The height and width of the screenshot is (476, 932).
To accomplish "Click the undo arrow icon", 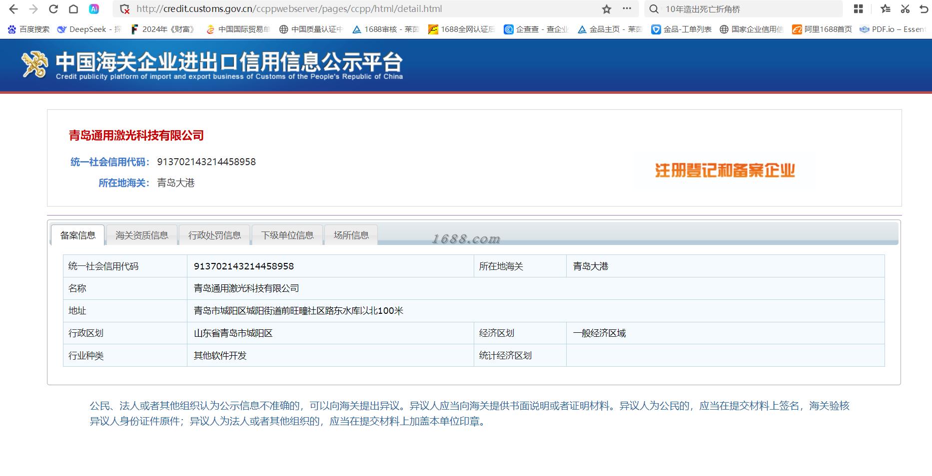I will point(924,9).
